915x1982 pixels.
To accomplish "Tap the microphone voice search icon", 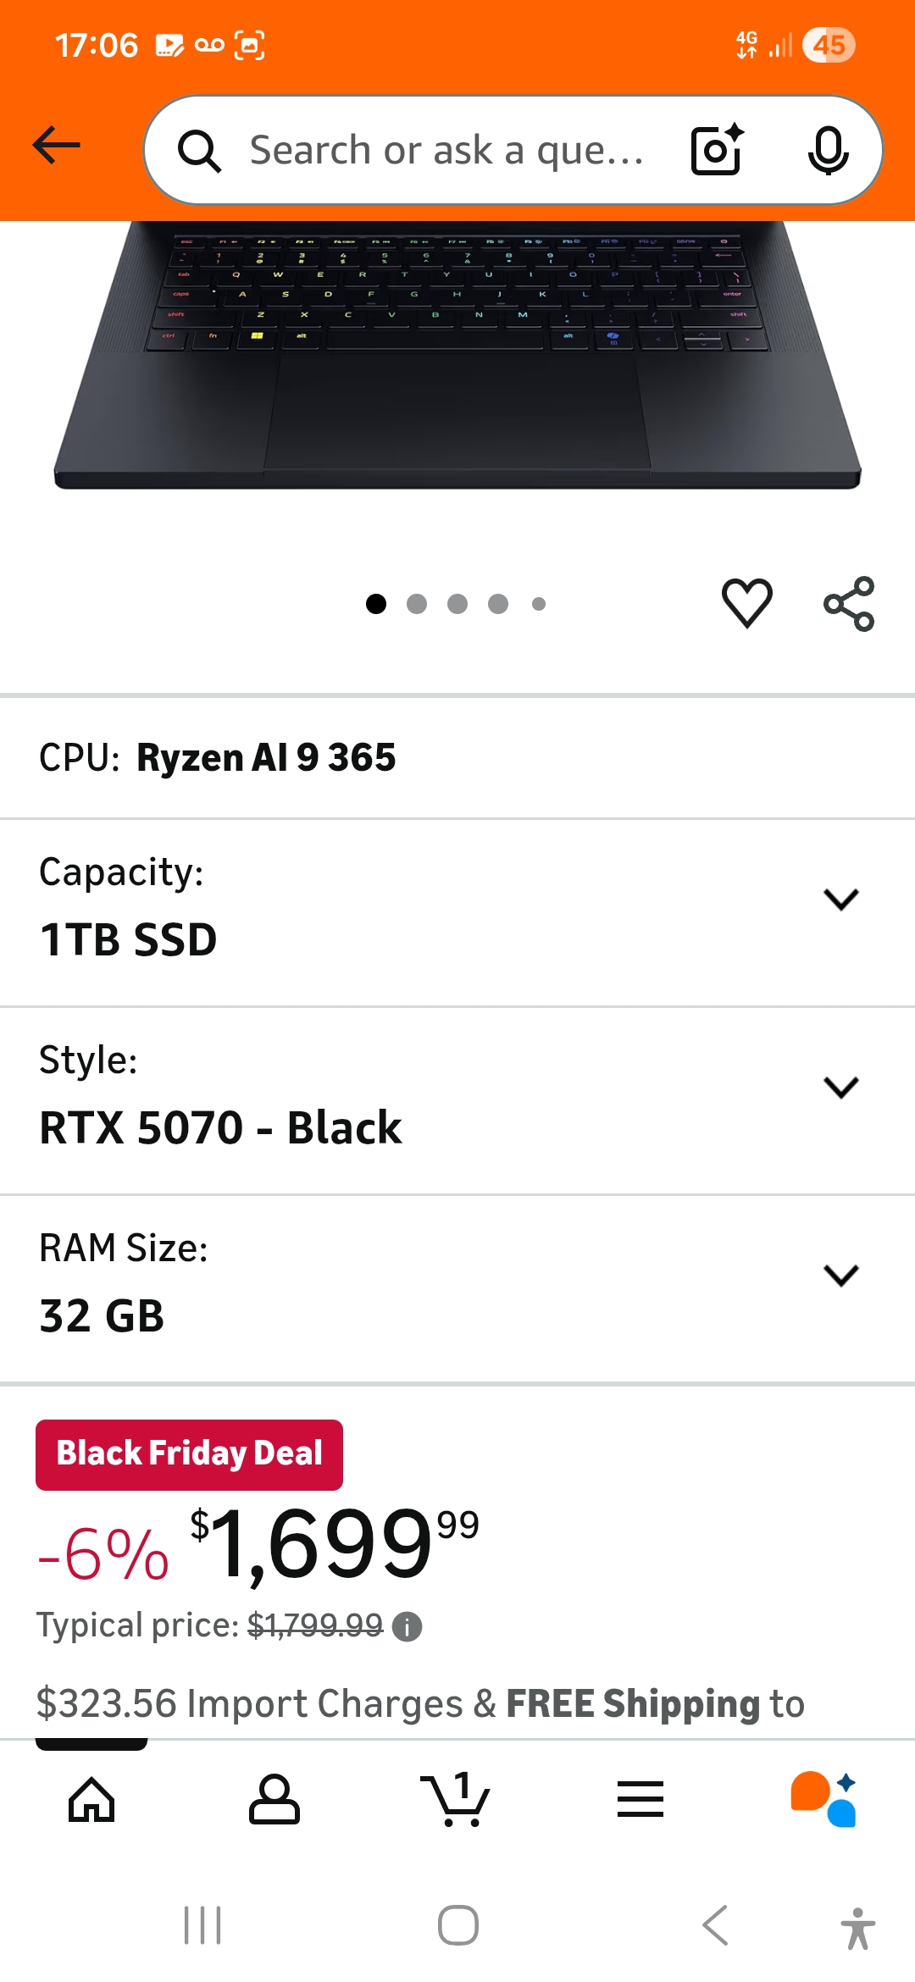I will click(827, 150).
